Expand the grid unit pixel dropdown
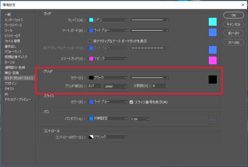The height and width of the screenshot is (167, 248). click(x=115, y=86)
